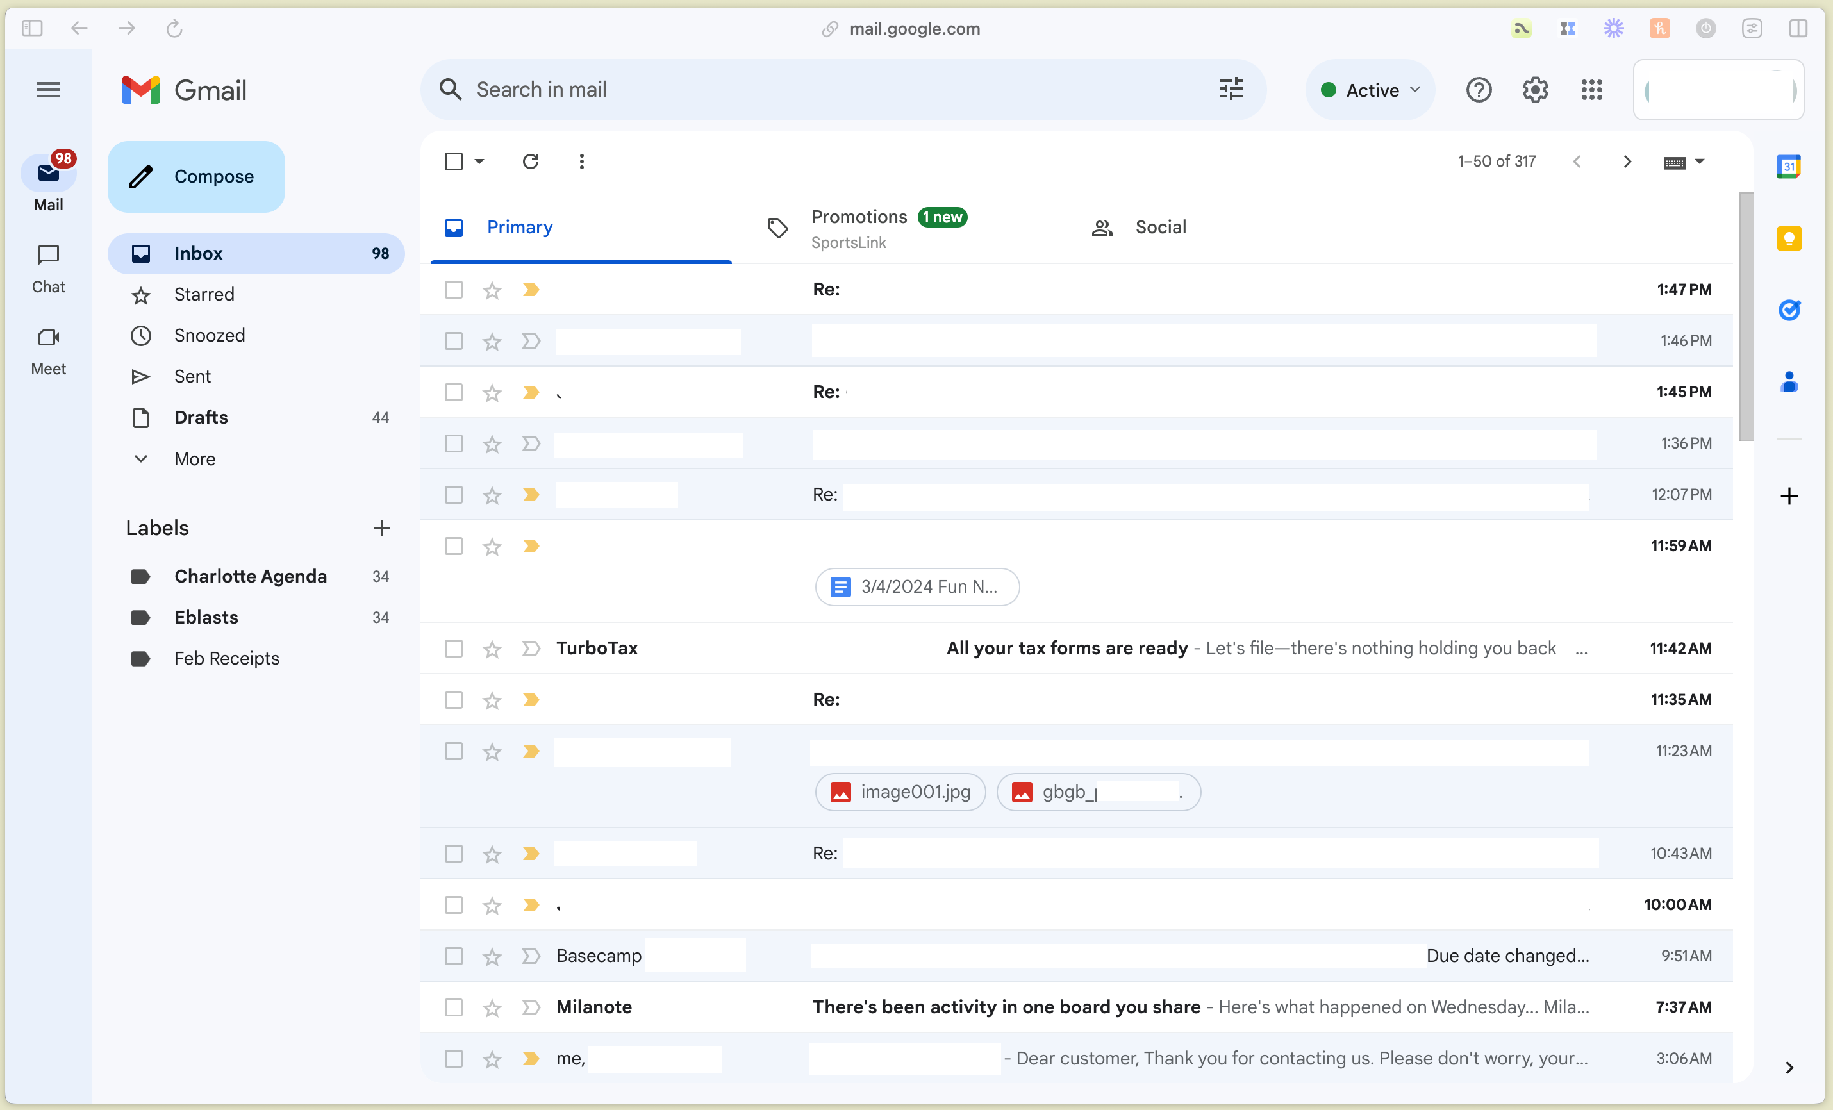The width and height of the screenshot is (1833, 1110).
Task: Show side panel chevron at bottom right
Action: pos(1788,1068)
